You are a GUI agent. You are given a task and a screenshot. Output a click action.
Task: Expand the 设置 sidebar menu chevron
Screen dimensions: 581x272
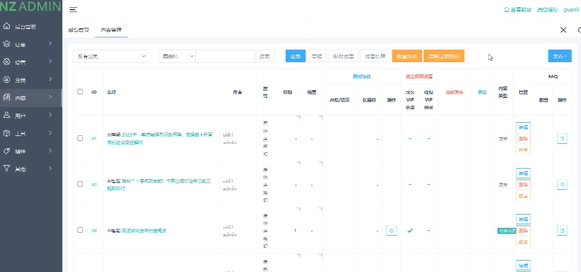point(50,62)
